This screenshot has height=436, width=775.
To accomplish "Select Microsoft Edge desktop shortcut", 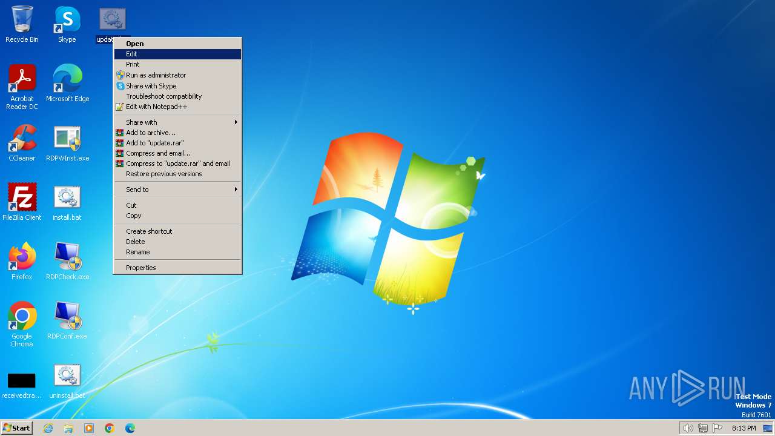I will pyautogui.click(x=67, y=83).
